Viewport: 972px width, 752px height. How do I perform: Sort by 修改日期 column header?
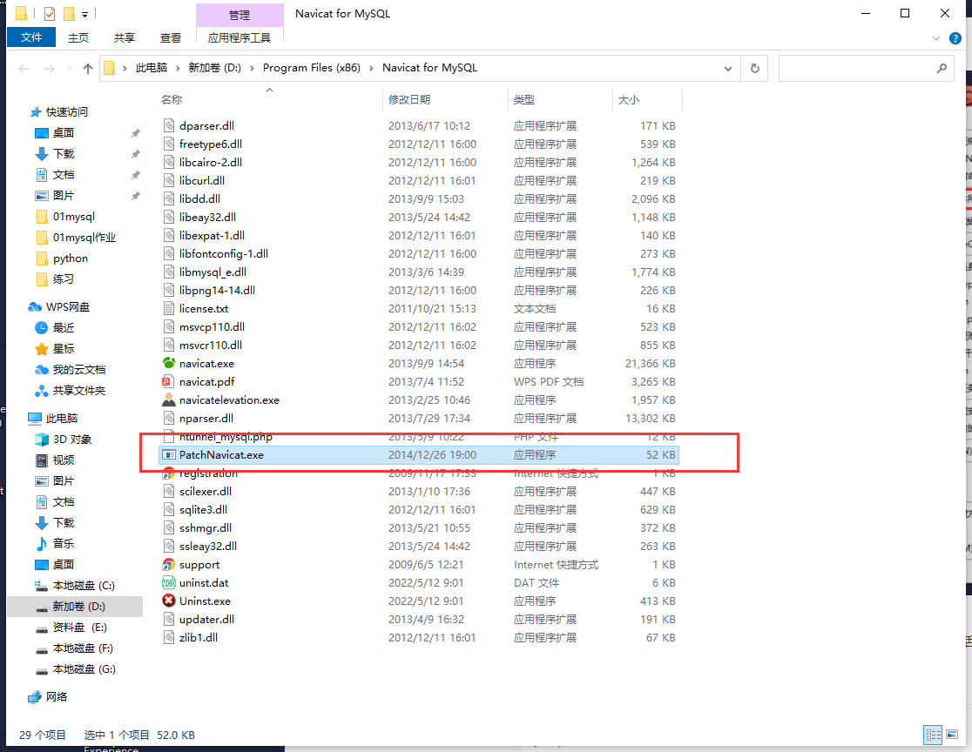(409, 100)
